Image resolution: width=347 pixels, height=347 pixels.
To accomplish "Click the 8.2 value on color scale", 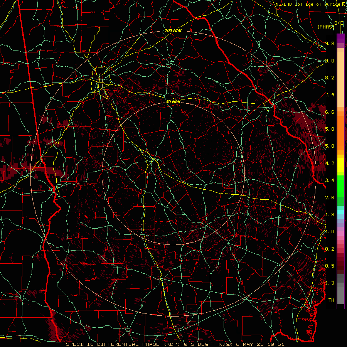I will pyautogui.click(x=330, y=77).
